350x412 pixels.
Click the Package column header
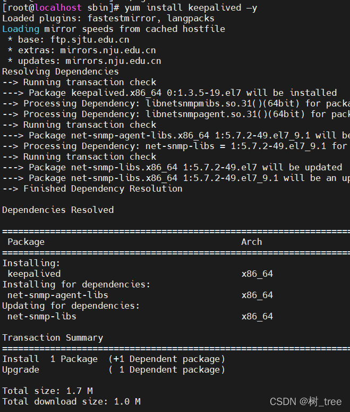click(26, 242)
